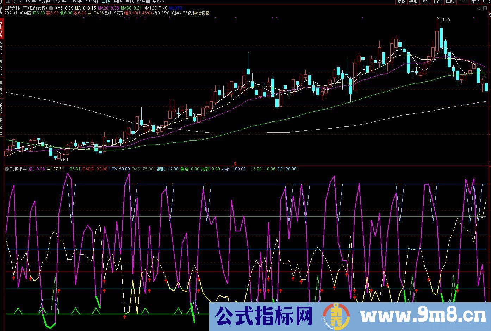
Task: Open the 同花顺F10 sidebar tab
Action: [x=1, y=66]
